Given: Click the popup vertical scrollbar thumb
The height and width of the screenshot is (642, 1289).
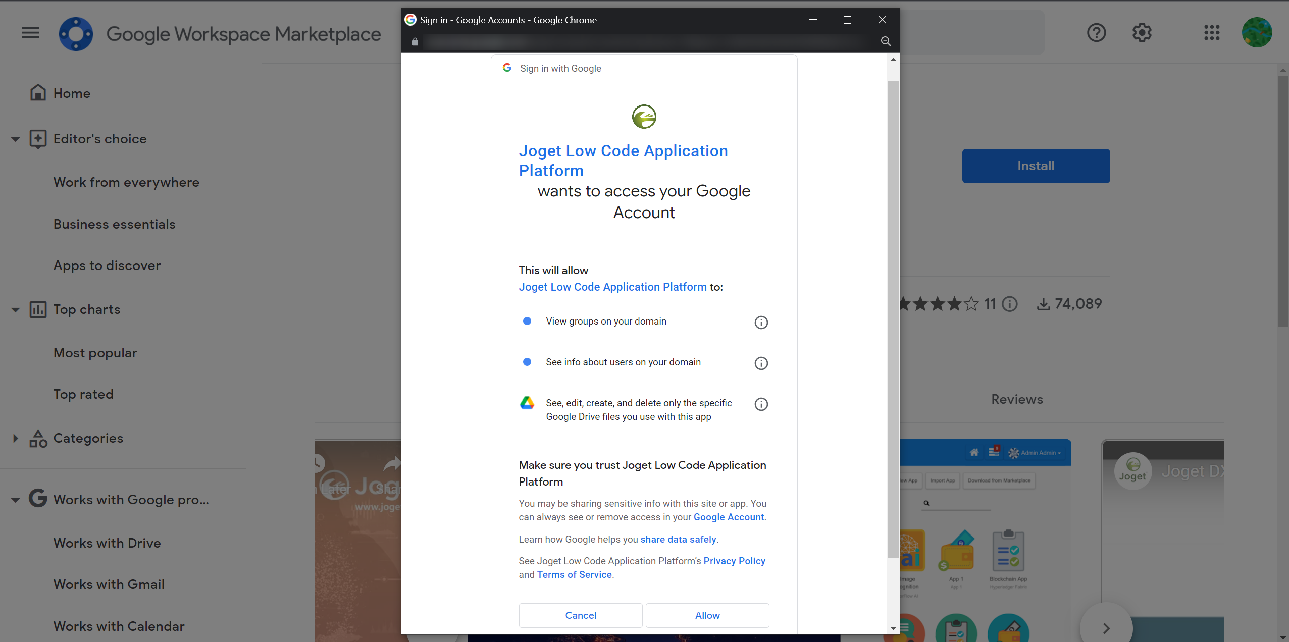Looking at the screenshot, I should (893, 318).
